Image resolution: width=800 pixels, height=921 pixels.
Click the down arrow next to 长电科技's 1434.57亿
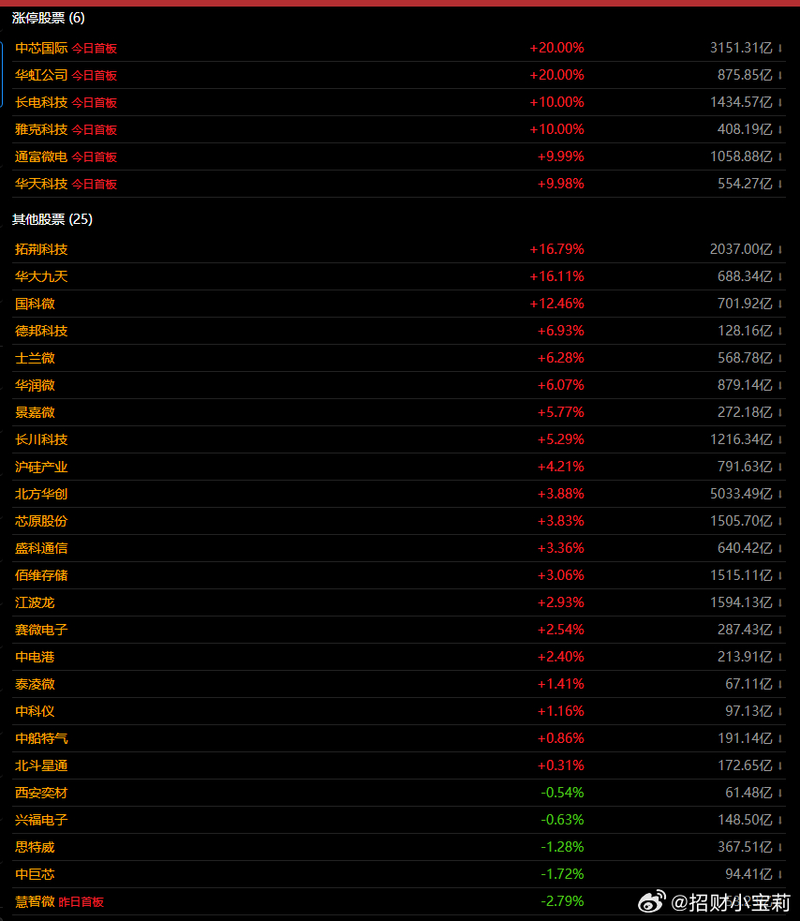point(780,102)
